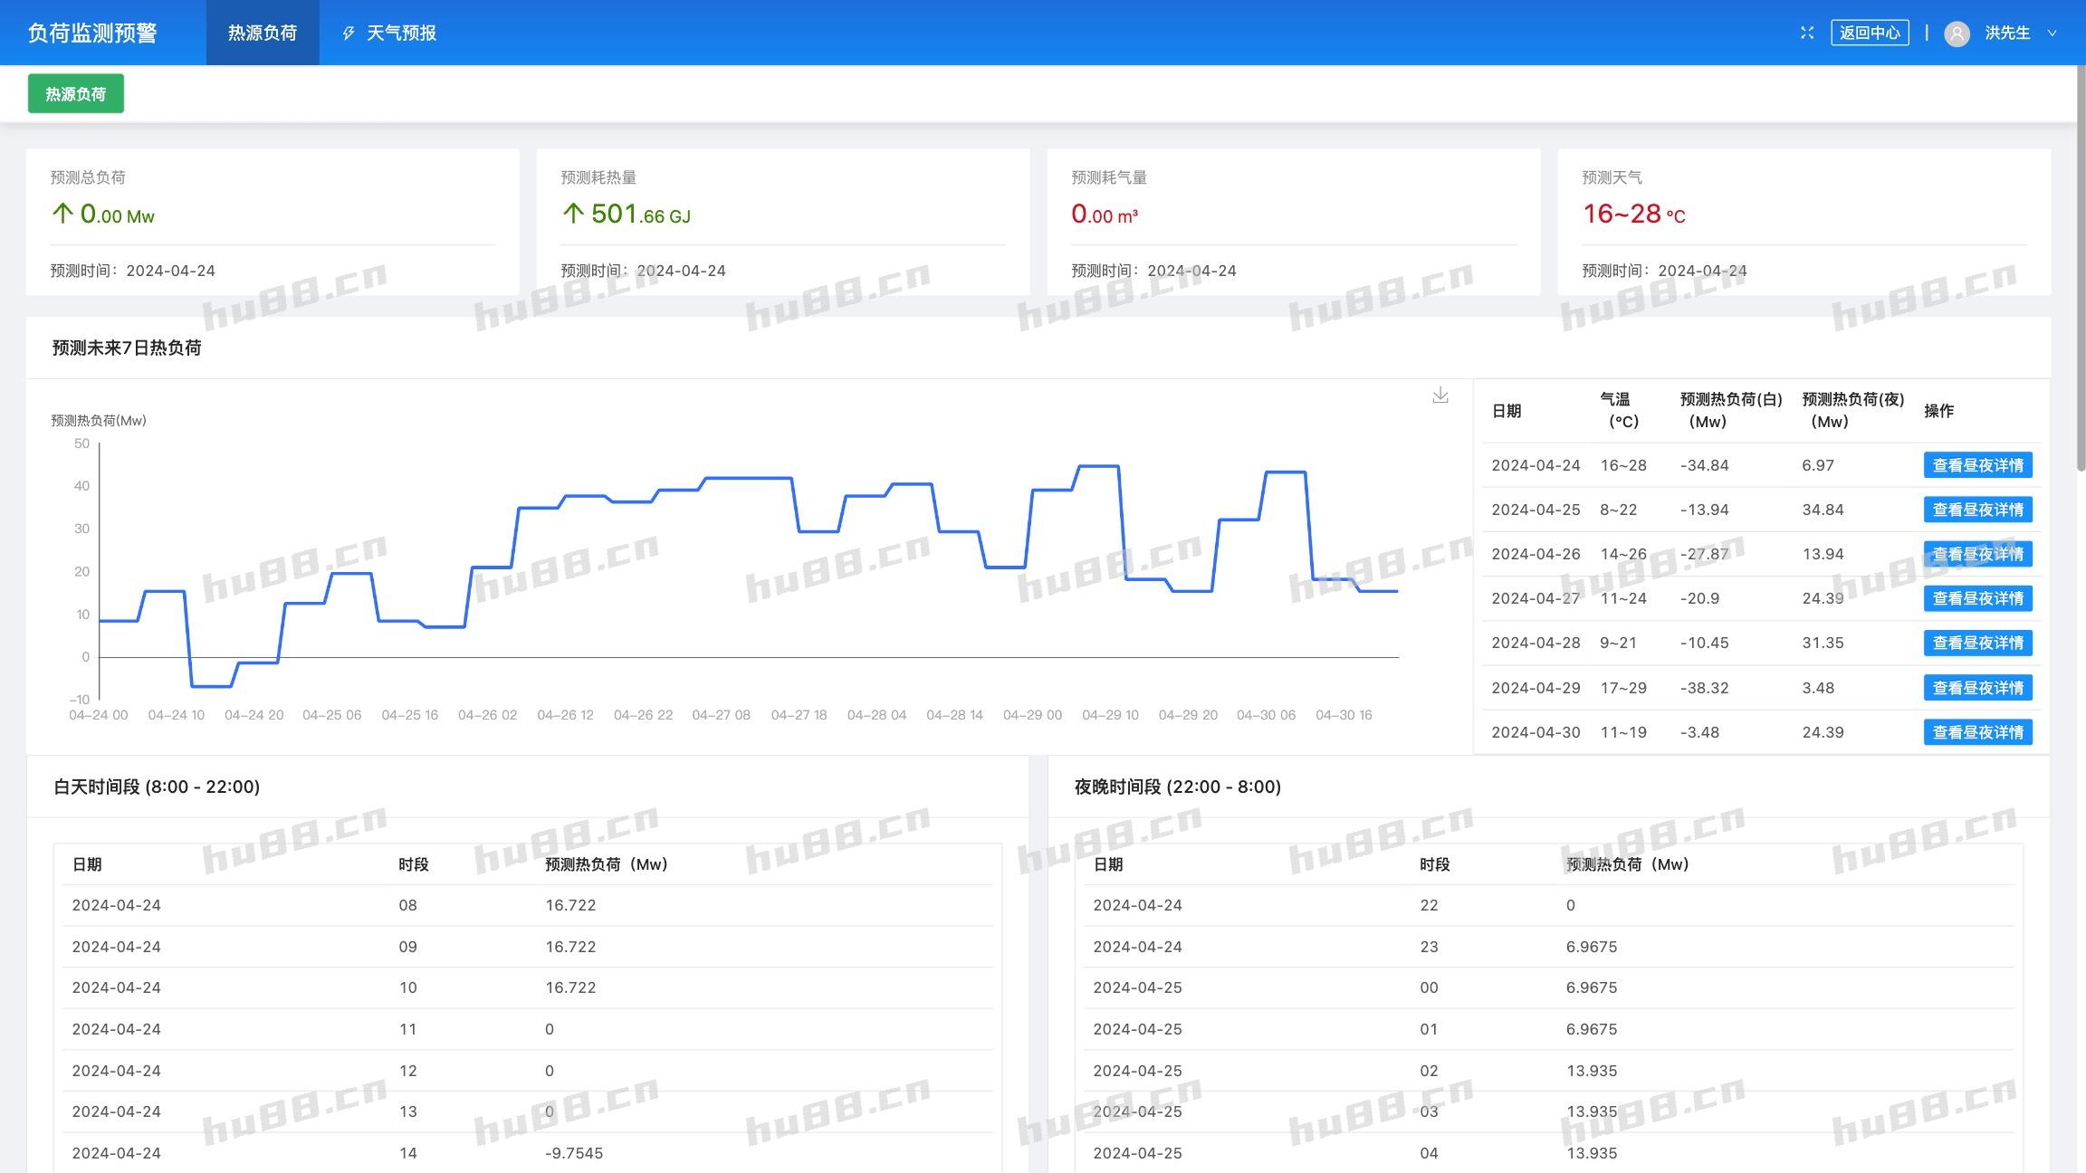Viewport: 2086px width, 1173px height.
Task: Select the 2024-04-29 row date cell
Action: tap(1536, 688)
